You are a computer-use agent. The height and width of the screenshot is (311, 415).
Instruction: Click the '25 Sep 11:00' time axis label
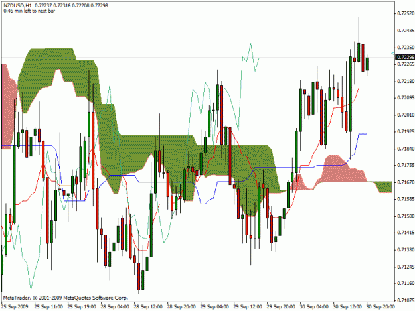[x=48, y=306]
